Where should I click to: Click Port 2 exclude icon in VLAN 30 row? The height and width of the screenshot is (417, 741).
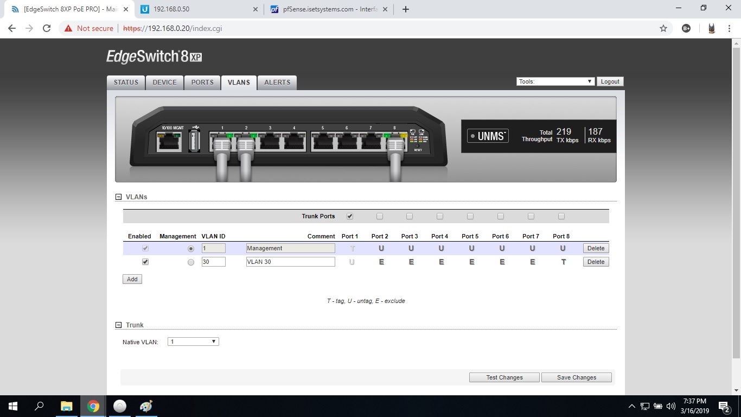[381, 262]
